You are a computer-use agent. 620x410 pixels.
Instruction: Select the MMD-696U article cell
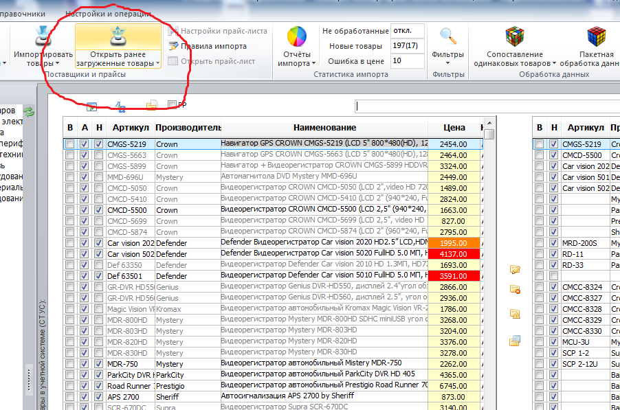coord(131,177)
